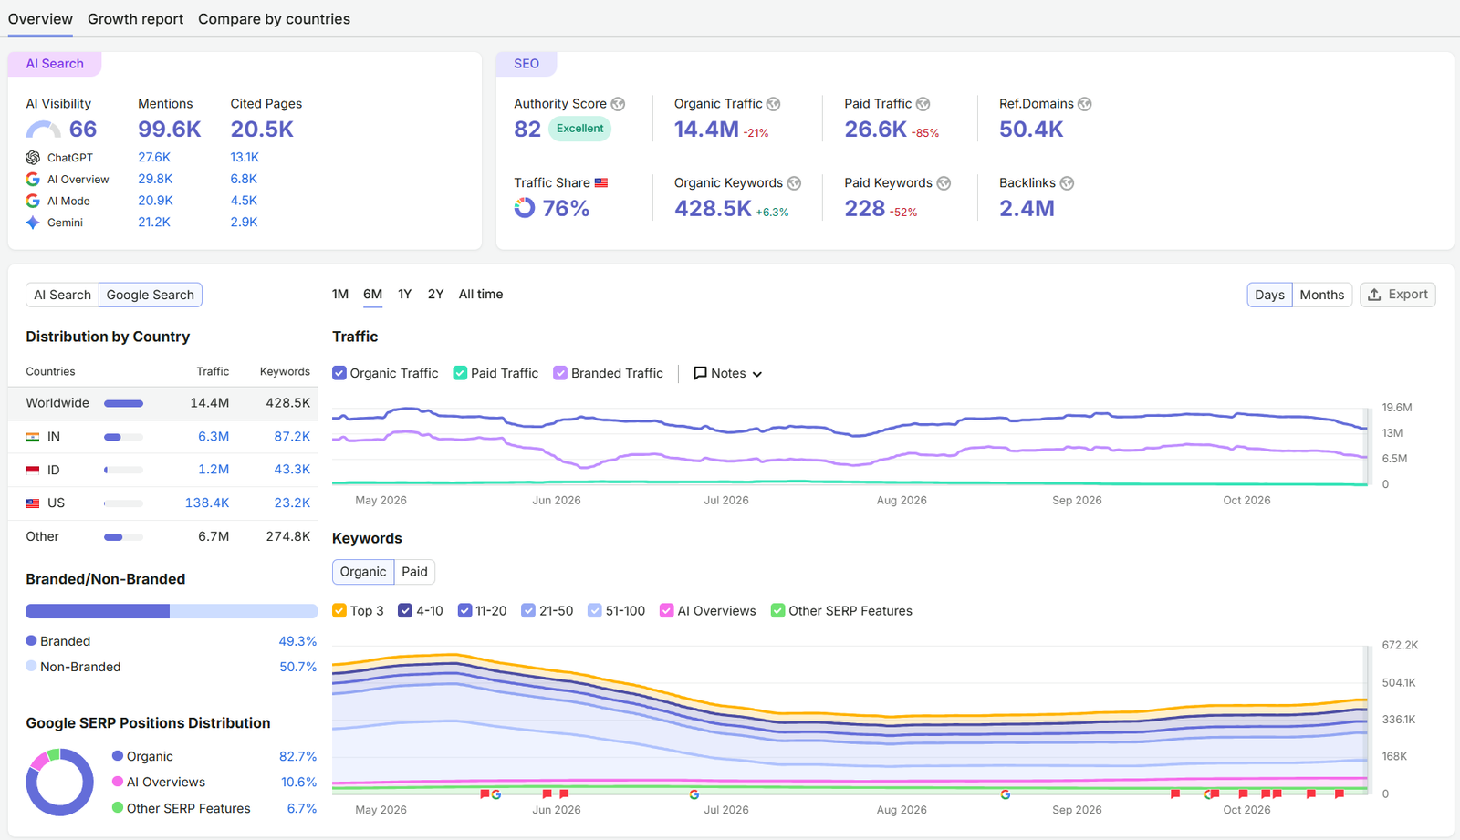Click the Google icon beside AI Mode
This screenshot has width=1460, height=840.
pyautogui.click(x=33, y=201)
